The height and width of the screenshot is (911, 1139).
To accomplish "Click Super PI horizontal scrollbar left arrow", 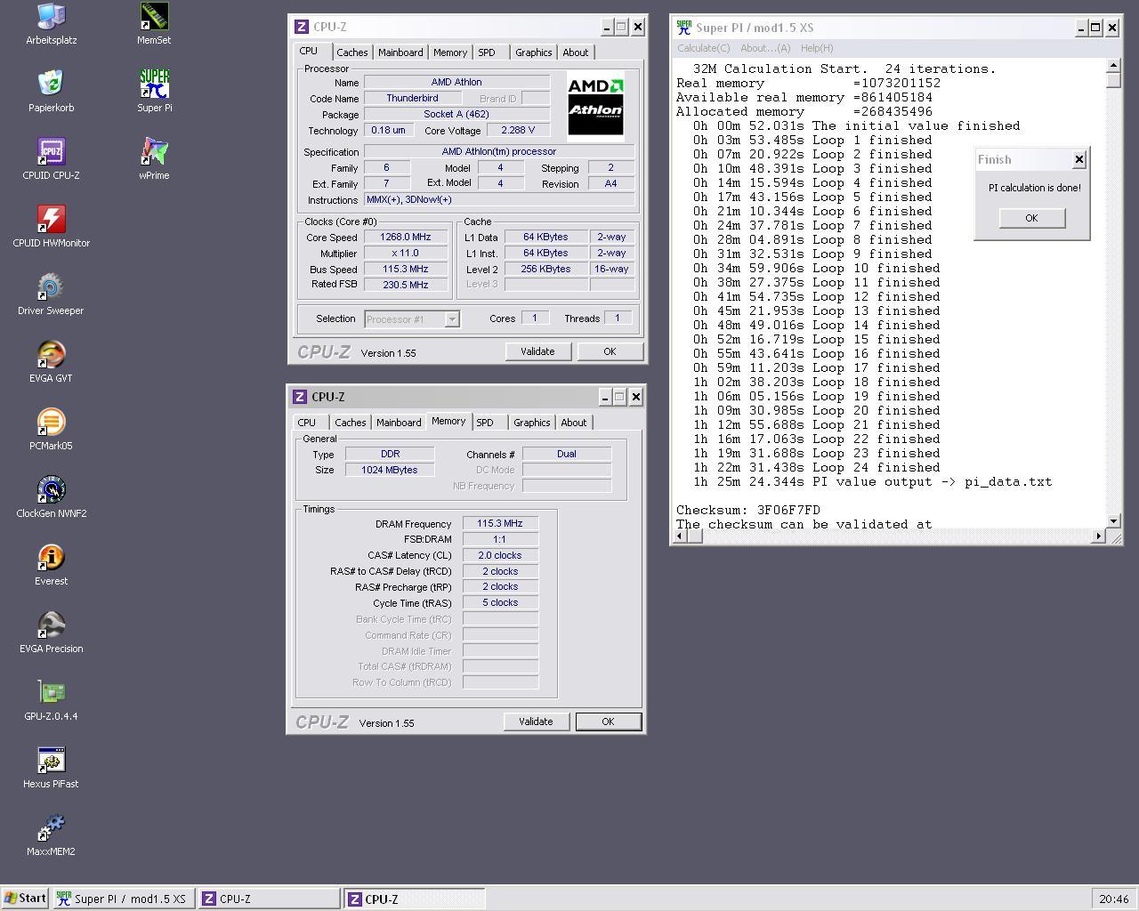I will (679, 536).
